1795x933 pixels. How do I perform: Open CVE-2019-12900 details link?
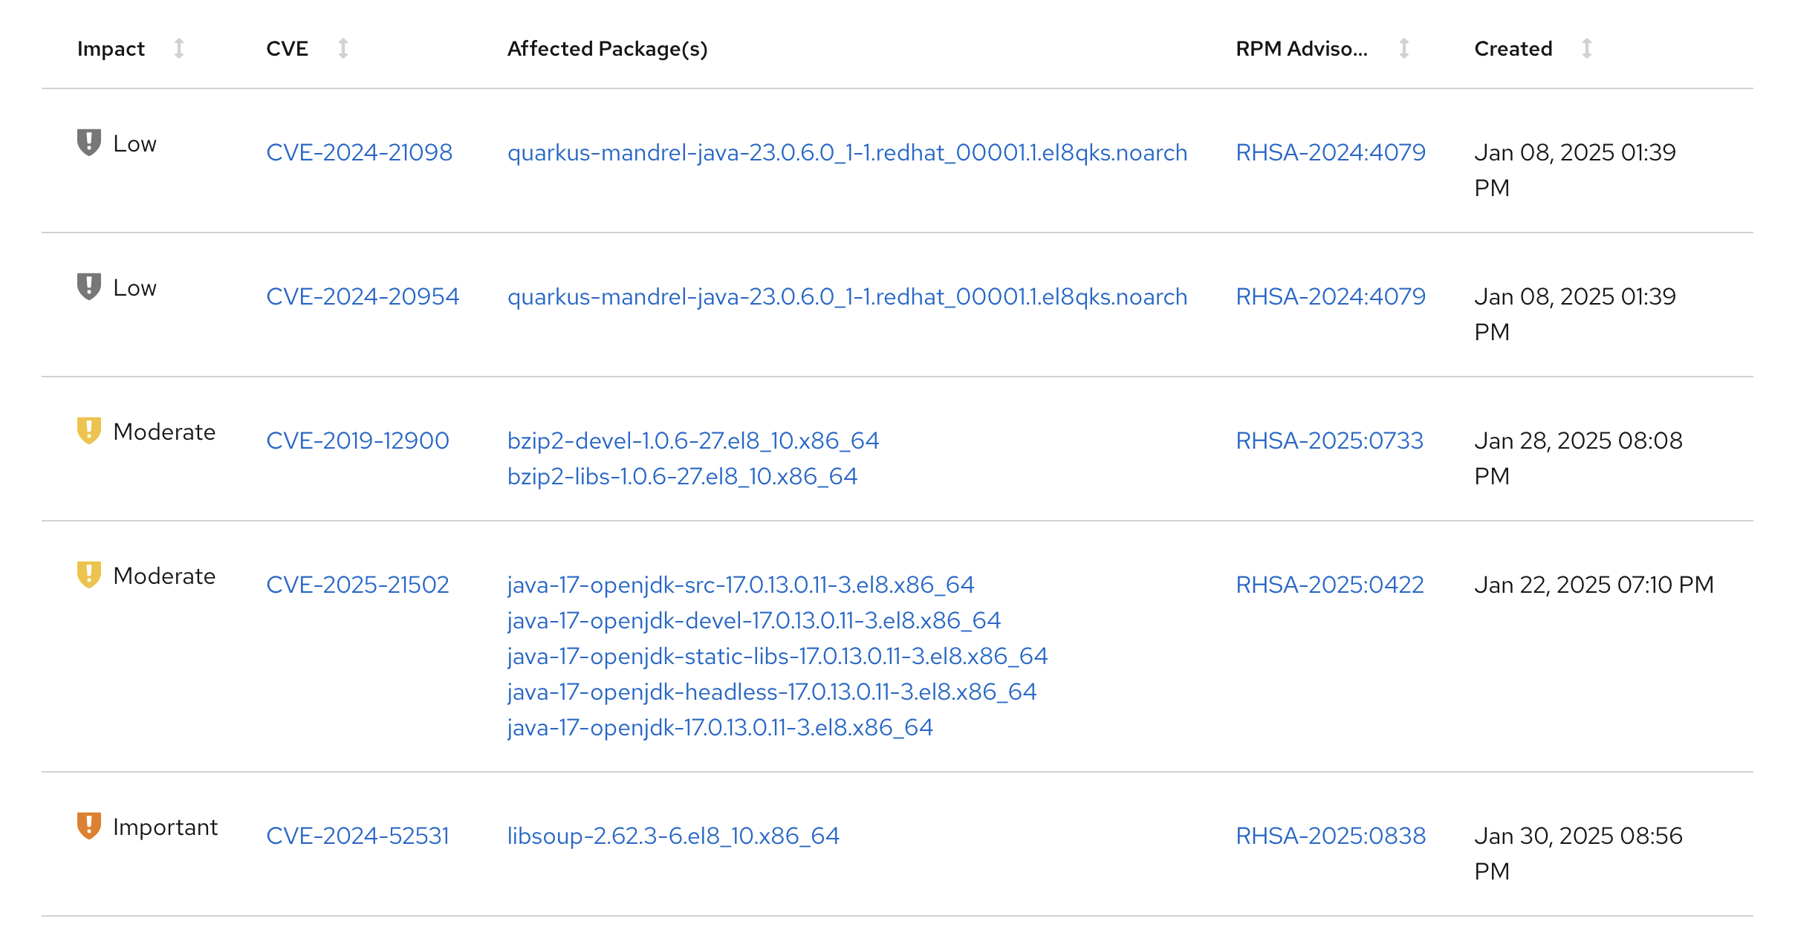(357, 441)
